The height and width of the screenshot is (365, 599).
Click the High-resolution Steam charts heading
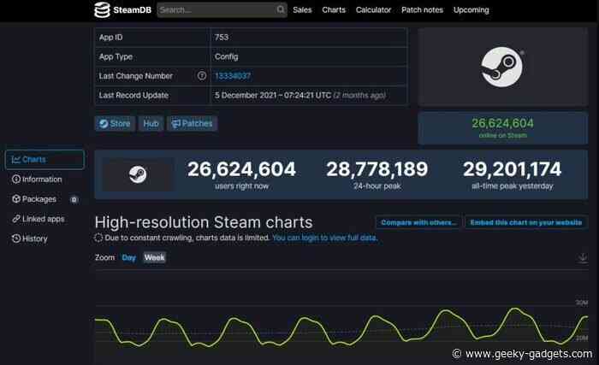(x=204, y=222)
